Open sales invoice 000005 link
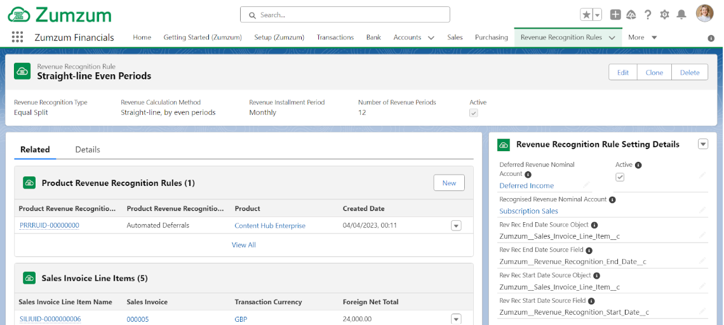Image resolution: width=724 pixels, height=325 pixels. pos(138,319)
